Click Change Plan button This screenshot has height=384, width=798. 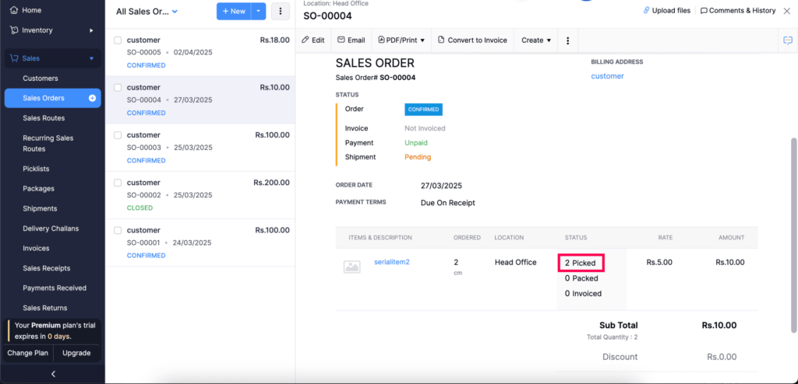coord(27,353)
